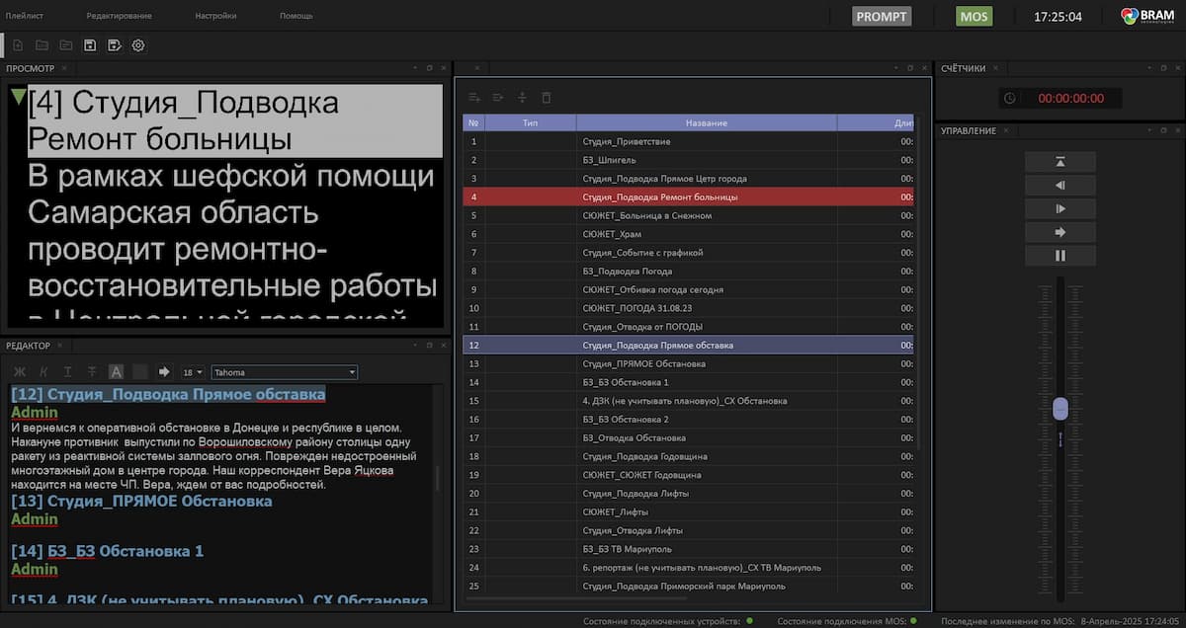Click the save-as disk with pencil icon
This screenshot has width=1186, height=628.
[114, 45]
